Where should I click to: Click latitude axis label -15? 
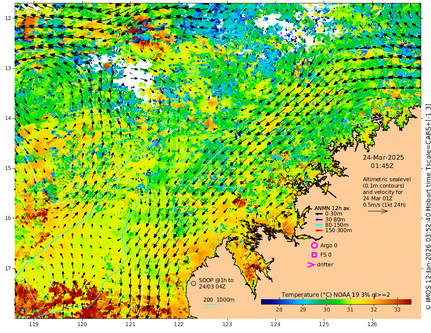[8, 168]
